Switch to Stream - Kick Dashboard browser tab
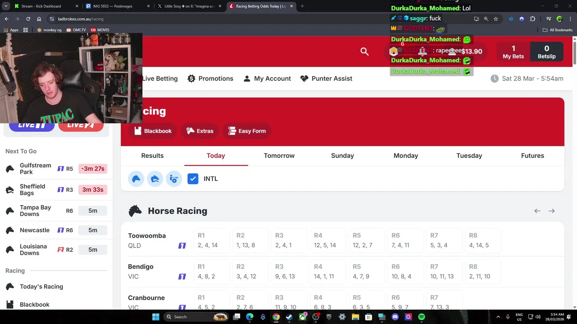 coord(46,6)
